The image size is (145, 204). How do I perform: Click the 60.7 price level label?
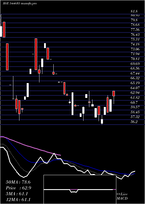(134, 103)
